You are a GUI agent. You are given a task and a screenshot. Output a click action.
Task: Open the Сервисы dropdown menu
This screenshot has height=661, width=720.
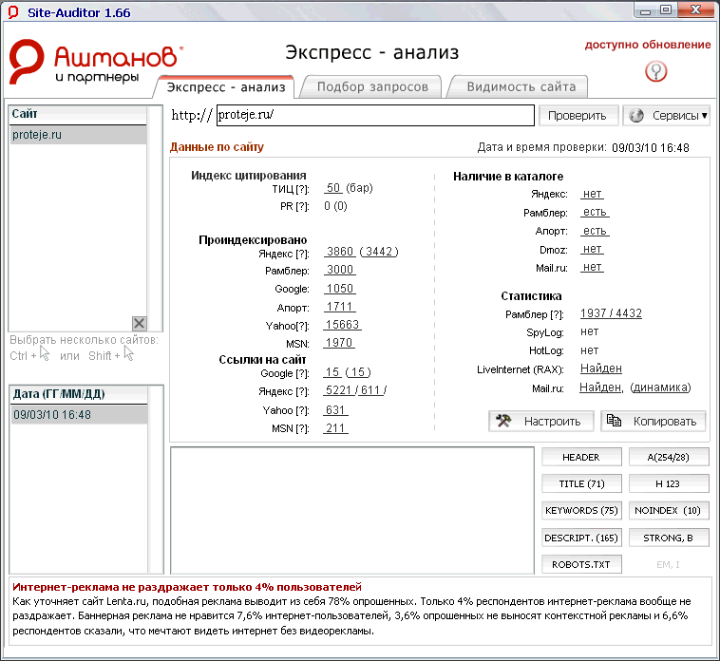click(667, 116)
